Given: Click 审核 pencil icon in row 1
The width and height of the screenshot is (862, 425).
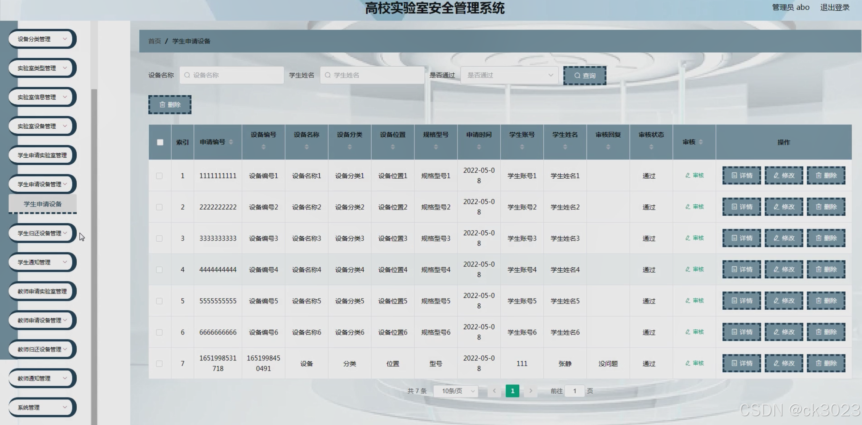Looking at the screenshot, I should 688,176.
